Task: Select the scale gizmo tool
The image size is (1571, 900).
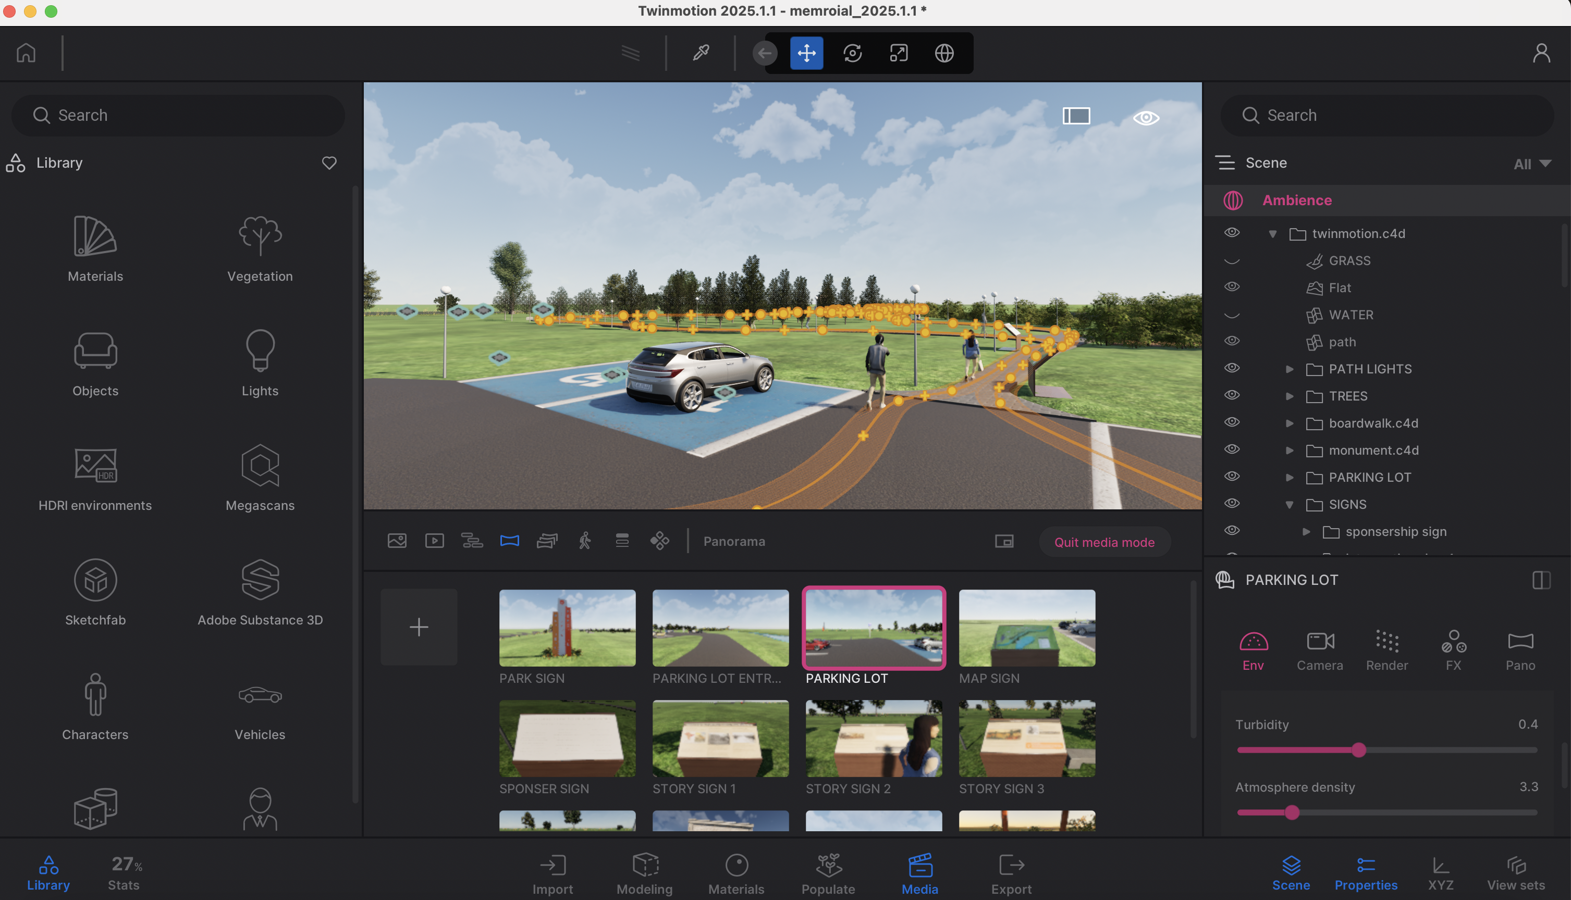Action: (898, 53)
